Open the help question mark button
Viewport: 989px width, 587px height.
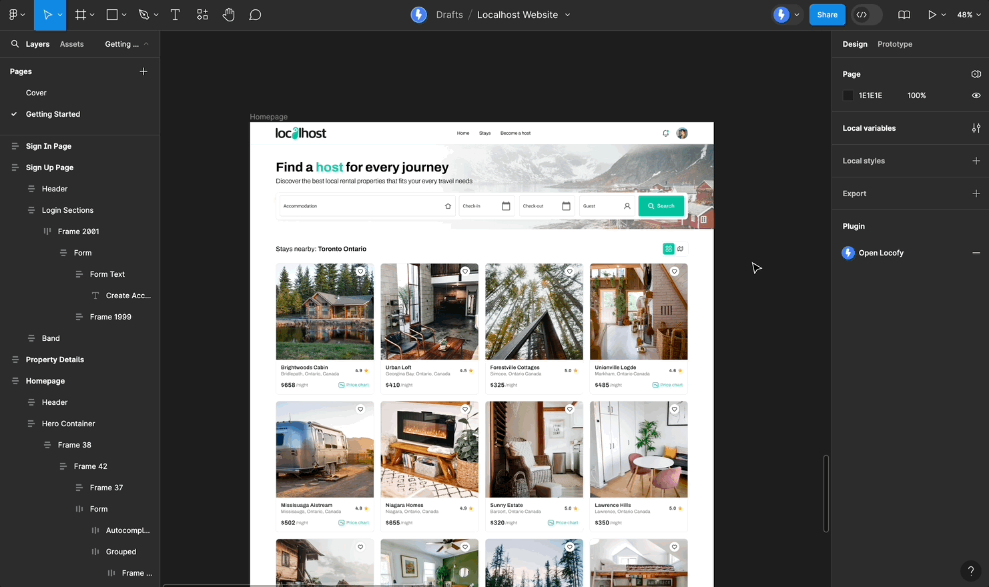pos(971,571)
